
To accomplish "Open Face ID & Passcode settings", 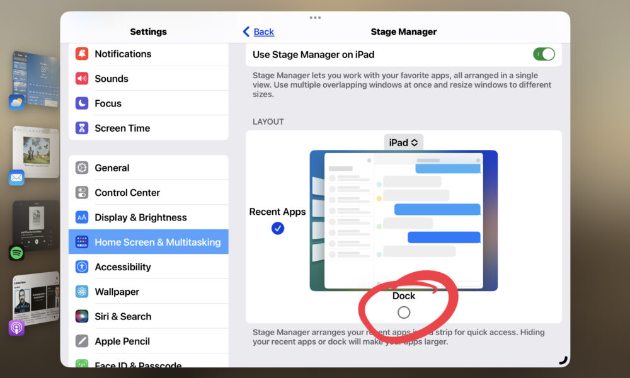I will click(149, 361).
